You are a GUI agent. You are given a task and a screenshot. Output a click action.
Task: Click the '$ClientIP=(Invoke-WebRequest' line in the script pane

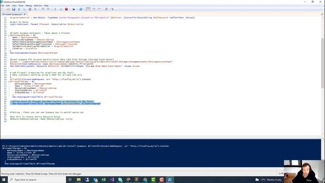(50, 79)
